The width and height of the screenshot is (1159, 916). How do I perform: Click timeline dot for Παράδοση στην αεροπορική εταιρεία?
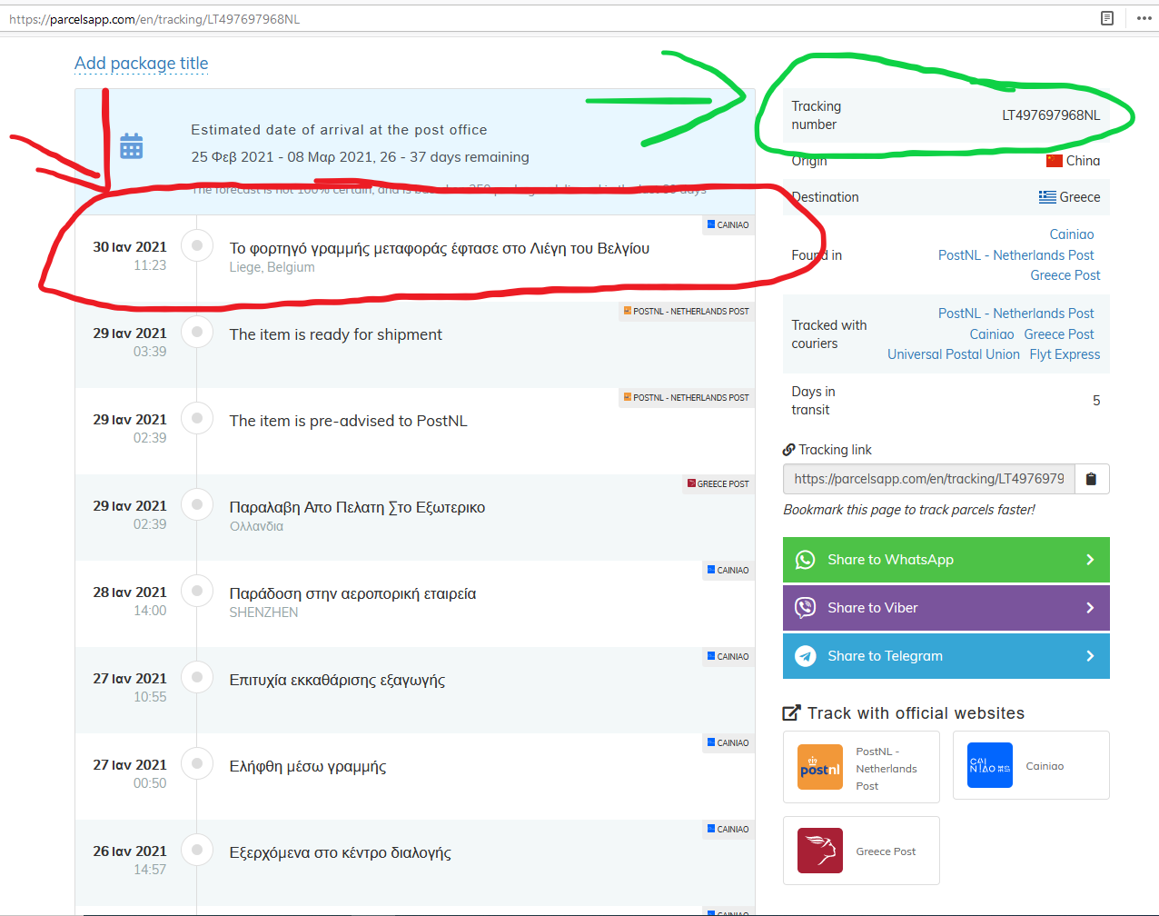[197, 591]
